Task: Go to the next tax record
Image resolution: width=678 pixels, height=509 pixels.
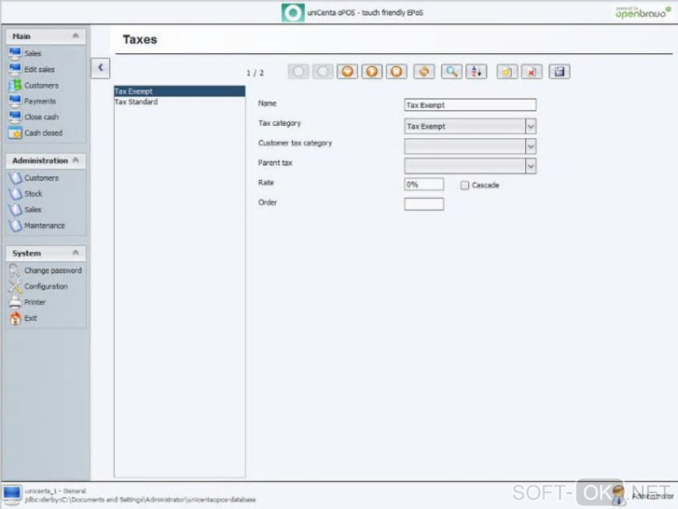Action: coord(372,71)
